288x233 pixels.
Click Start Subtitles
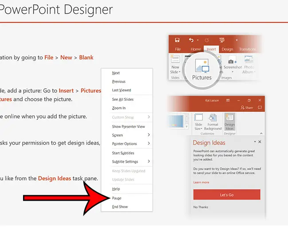(123, 153)
